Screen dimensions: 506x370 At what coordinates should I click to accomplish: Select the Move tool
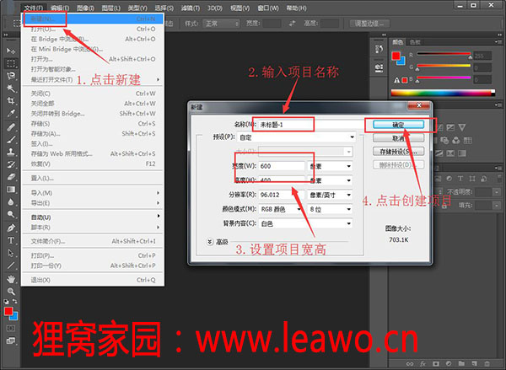(x=11, y=51)
